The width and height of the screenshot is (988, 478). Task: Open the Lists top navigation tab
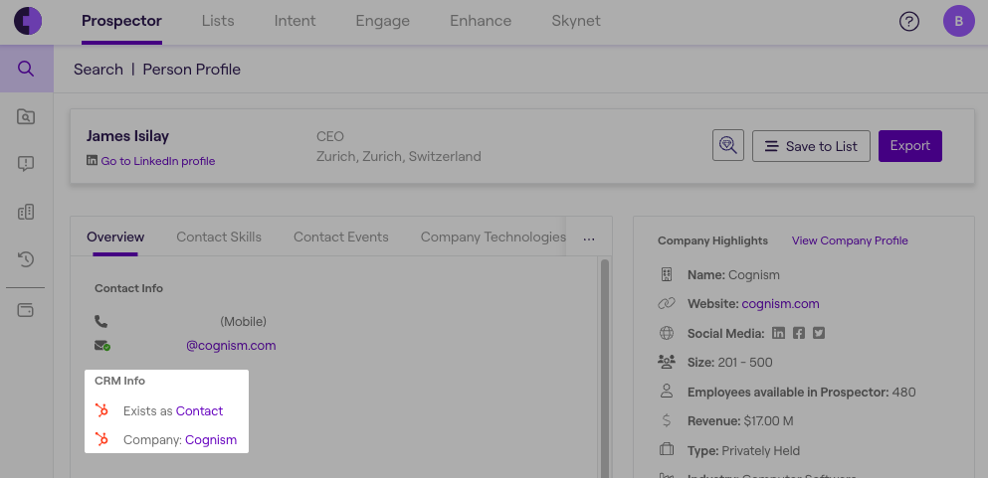tap(218, 21)
